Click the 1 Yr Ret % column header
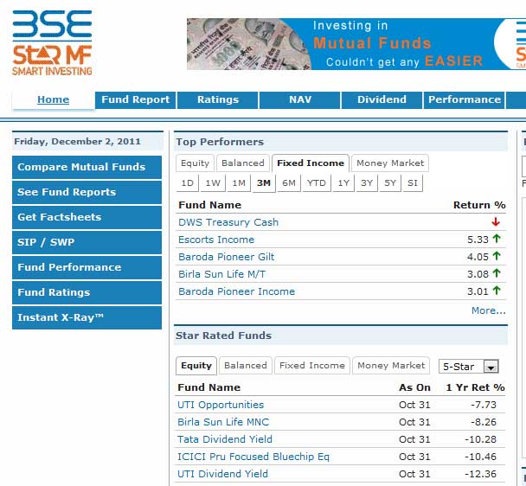The height and width of the screenshot is (486, 526). pyautogui.click(x=475, y=387)
